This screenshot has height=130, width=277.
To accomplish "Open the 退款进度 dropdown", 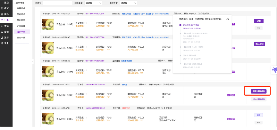I will (128, 3).
